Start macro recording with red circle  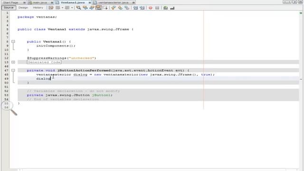click(151, 8)
